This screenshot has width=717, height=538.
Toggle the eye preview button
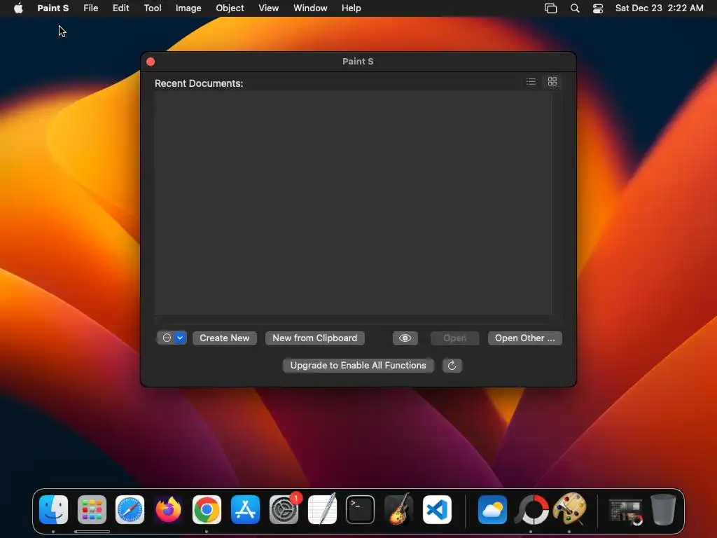405,338
